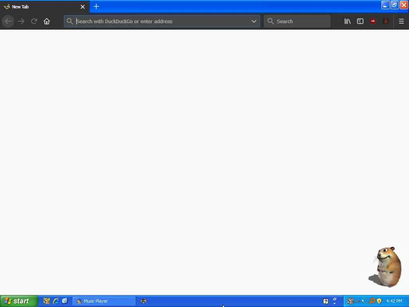The height and width of the screenshot is (307, 409).
Task: Open the Library bookshelf icon
Action: click(x=347, y=21)
